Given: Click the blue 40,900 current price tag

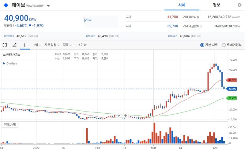Looking at the screenshot, I should coord(232,89).
